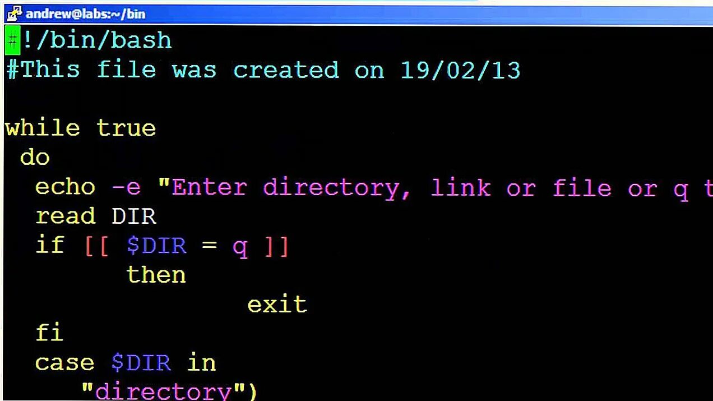Click the 'then' keyword
This screenshot has height=401, width=713.
(156, 275)
